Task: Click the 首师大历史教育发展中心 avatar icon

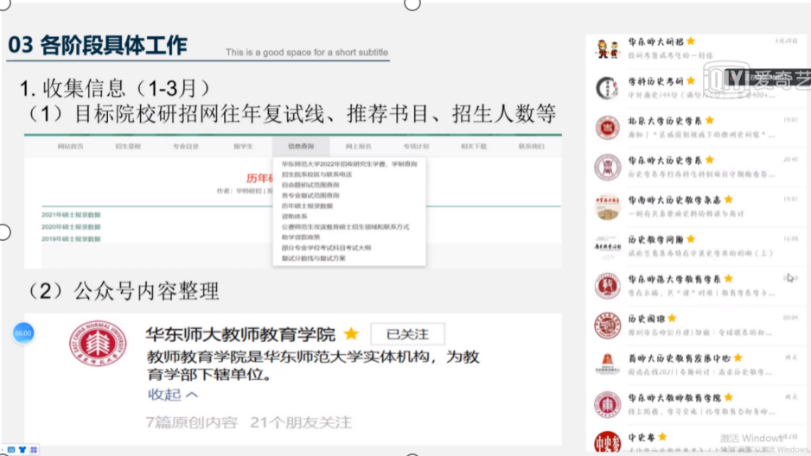Action: pyautogui.click(x=608, y=364)
